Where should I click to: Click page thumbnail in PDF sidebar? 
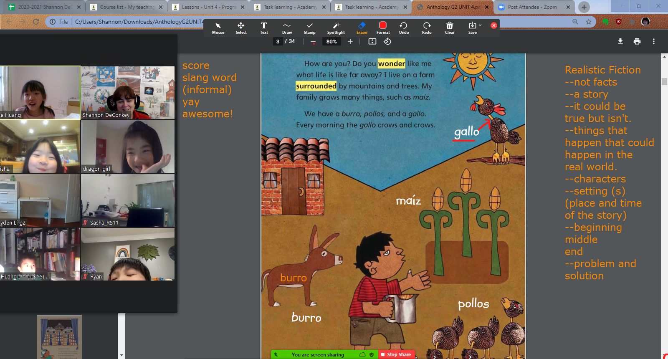click(x=59, y=337)
